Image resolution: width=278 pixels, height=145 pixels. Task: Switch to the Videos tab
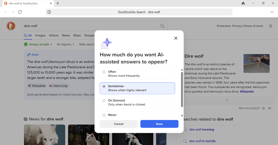pyautogui.click(x=54, y=35)
